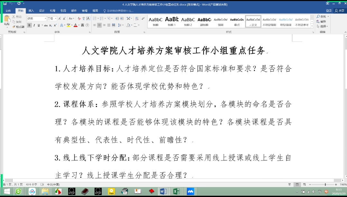Open the font name dropdown
This screenshot has height=197, width=347.
point(45,19)
